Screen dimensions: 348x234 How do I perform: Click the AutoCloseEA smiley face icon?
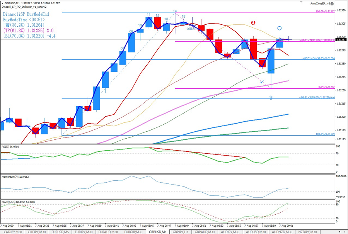332,3
